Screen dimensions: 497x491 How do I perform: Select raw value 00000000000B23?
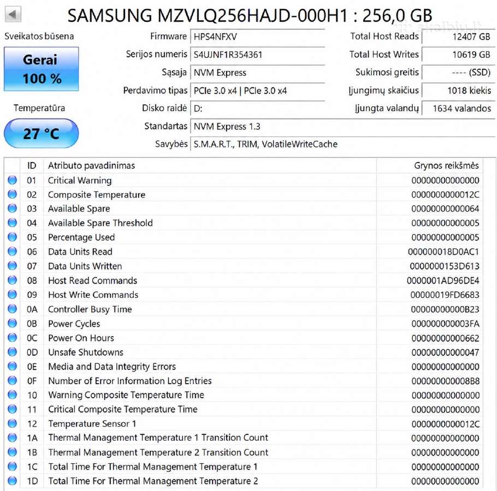coord(445,309)
